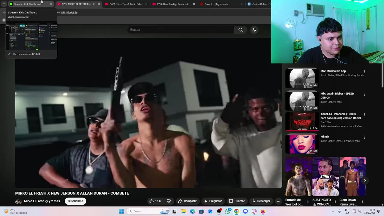Open File Explorer from the taskbar
384x216 pixels.
[x=184, y=211]
